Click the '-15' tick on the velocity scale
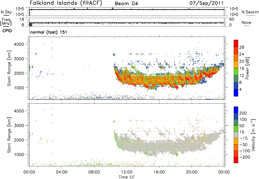 point(243,138)
